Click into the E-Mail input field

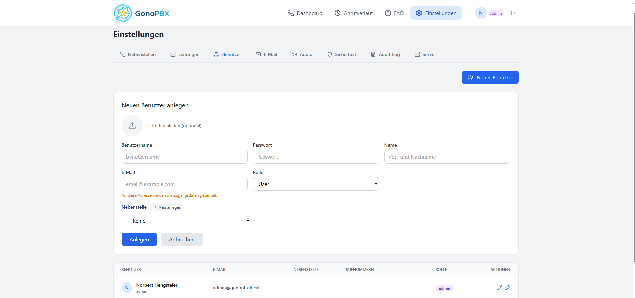tap(184, 184)
